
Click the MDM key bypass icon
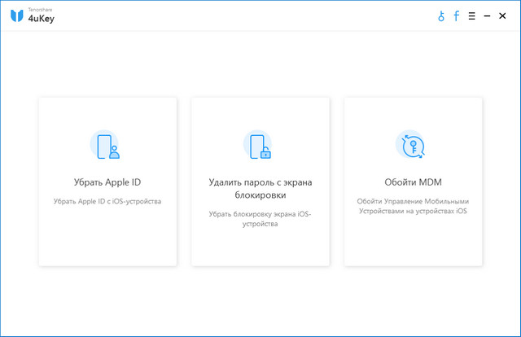[411, 145]
